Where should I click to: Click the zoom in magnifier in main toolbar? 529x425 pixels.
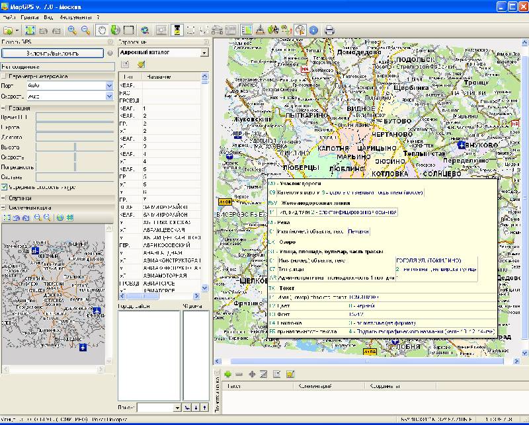click(x=72, y=30)
